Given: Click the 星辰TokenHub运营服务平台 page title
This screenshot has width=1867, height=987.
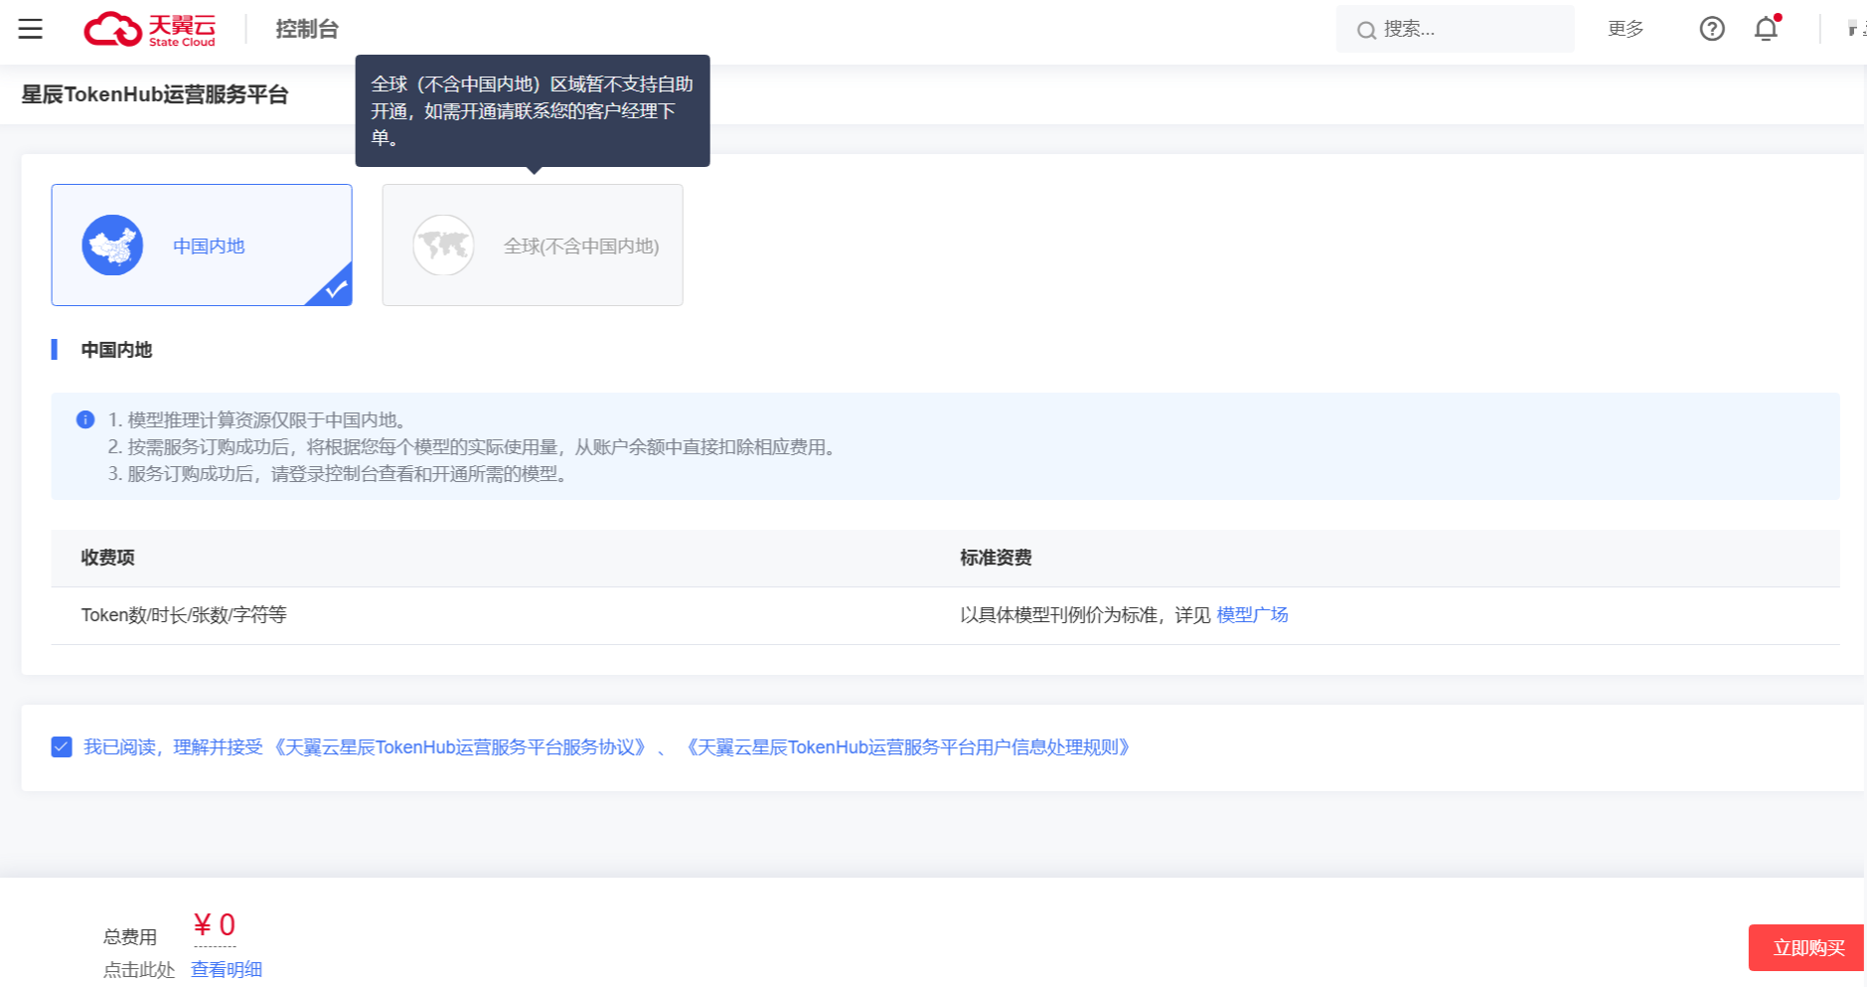Looking at the screenshot, I should 155,94.
